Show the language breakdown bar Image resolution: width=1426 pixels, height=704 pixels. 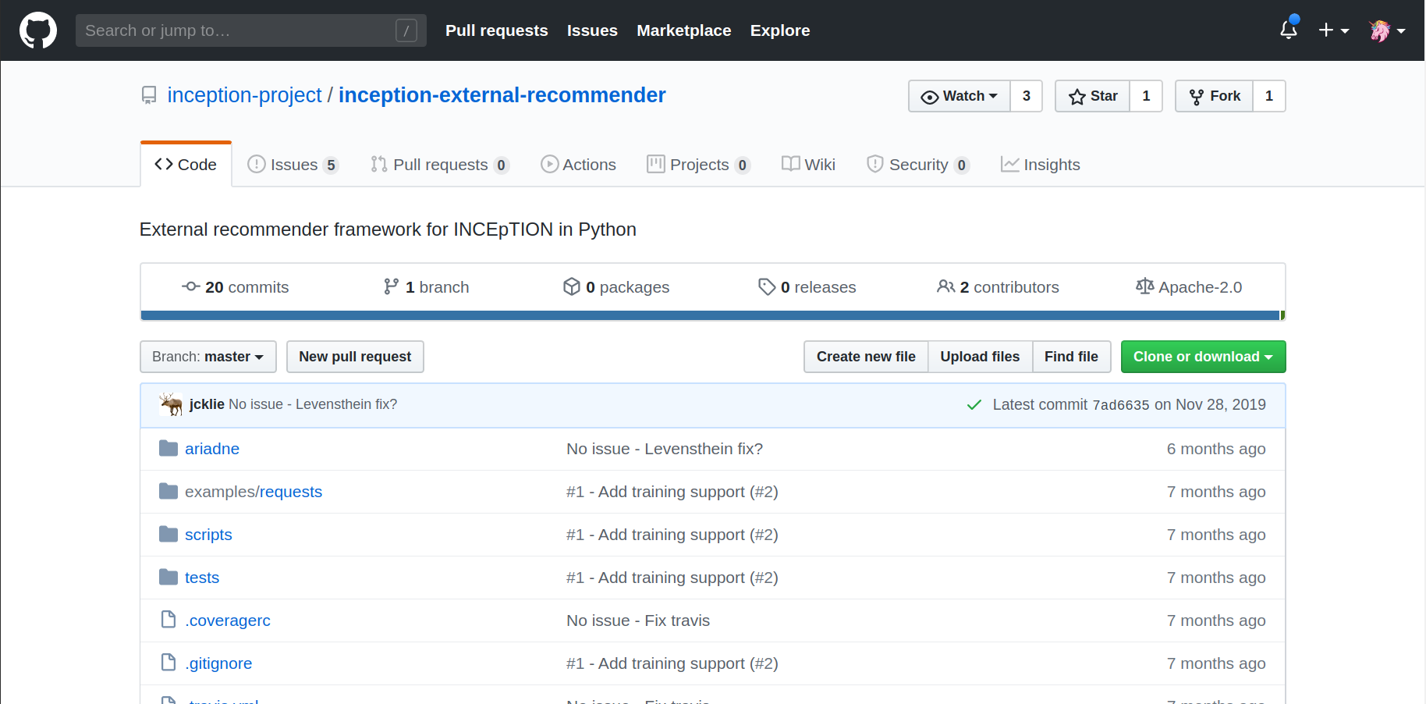pyautogui.click(x=713, y=315)
